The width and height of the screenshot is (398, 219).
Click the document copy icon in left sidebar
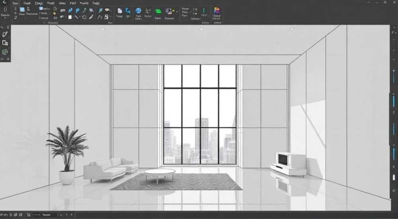(5, 43)
